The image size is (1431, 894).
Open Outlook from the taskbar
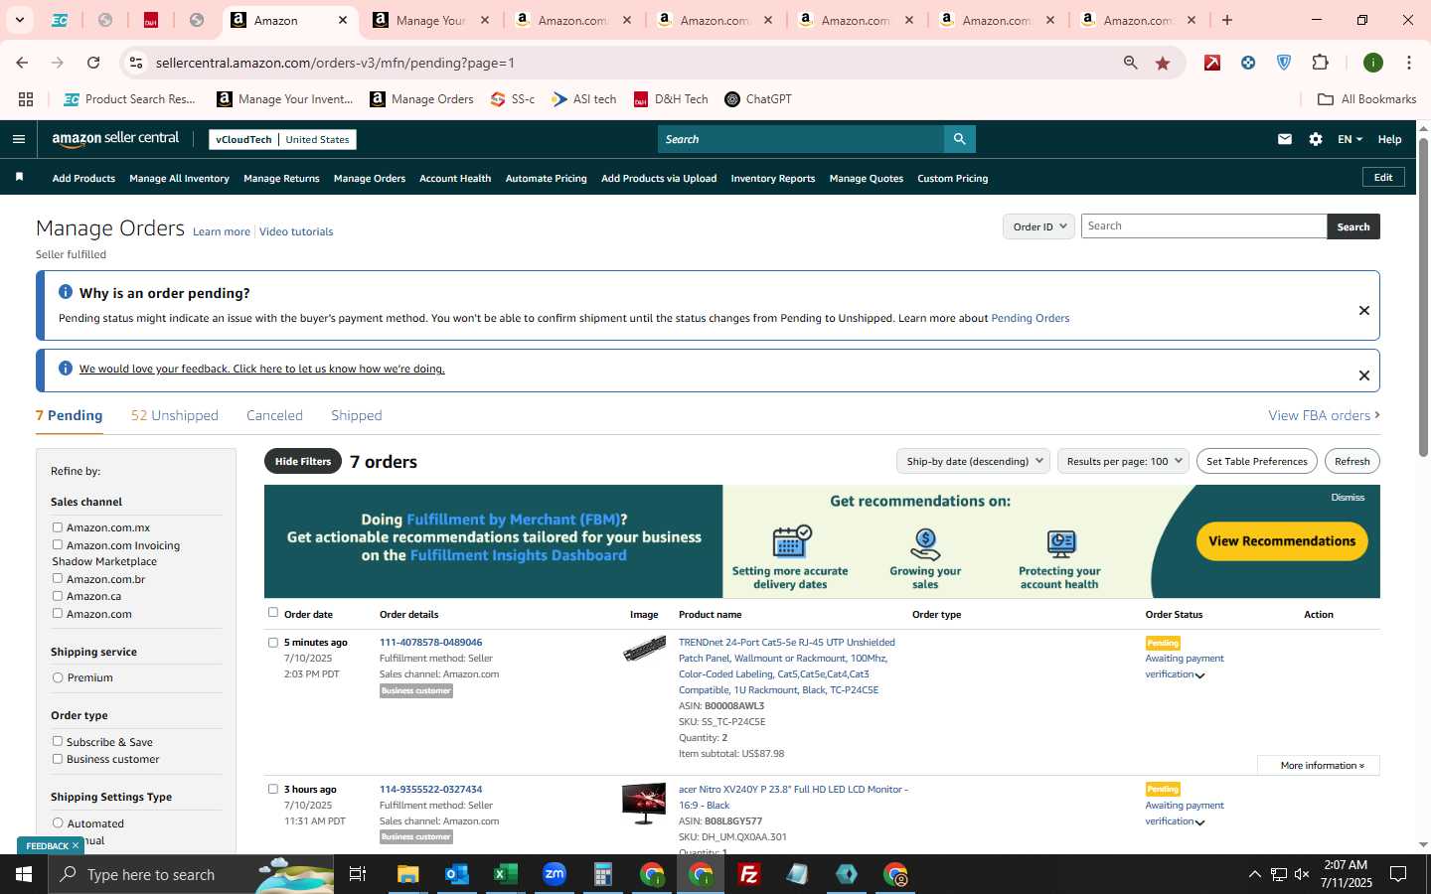[x=456, y=874]
